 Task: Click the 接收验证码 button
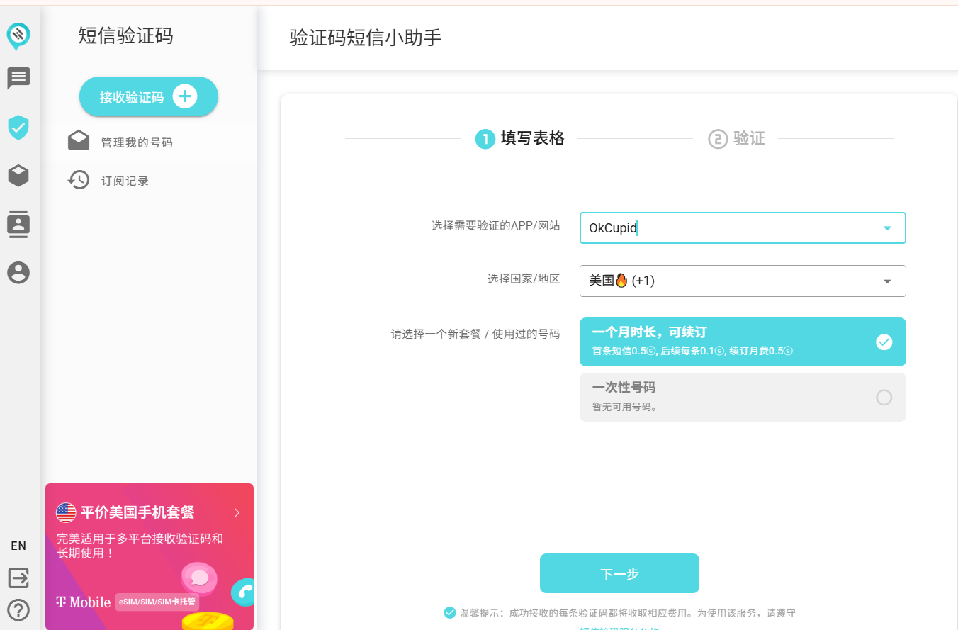click(149, 96)
